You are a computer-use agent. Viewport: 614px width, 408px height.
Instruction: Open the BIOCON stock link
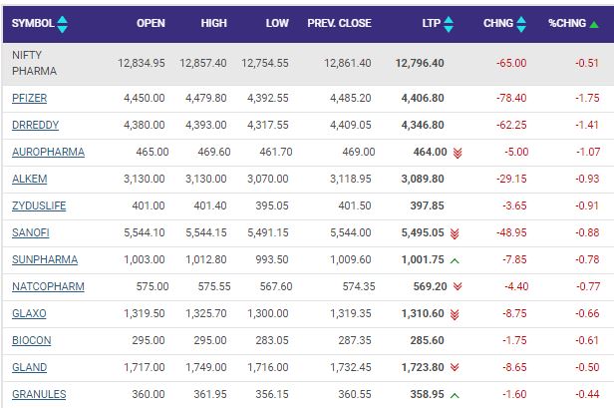(31, 341)
